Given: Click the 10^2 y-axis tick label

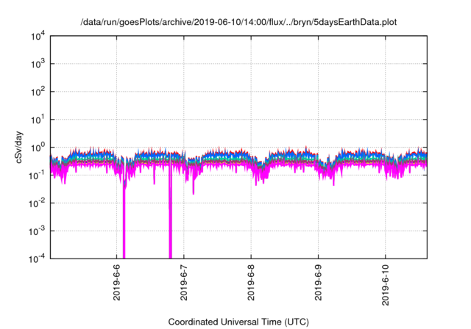Looking at the screenshot, I should [x=38, y=92].
